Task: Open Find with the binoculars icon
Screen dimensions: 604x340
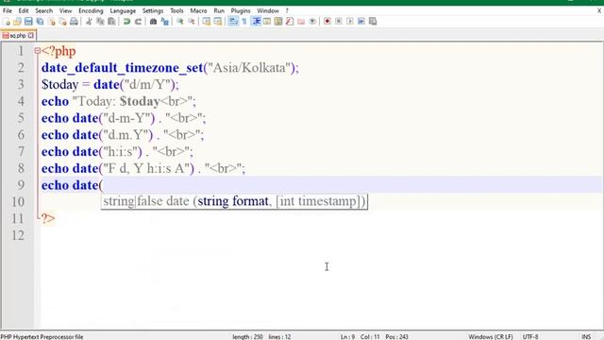Action: pos(153,22)
